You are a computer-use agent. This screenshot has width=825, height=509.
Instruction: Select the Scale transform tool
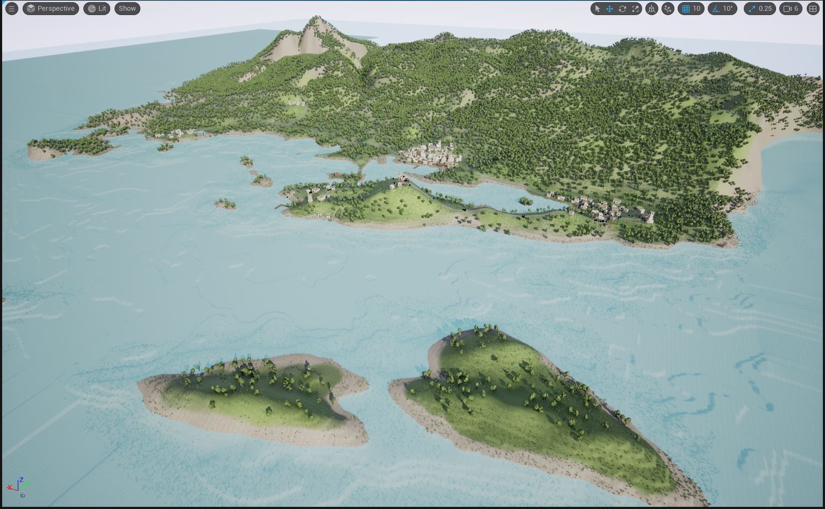coord(635,9)
